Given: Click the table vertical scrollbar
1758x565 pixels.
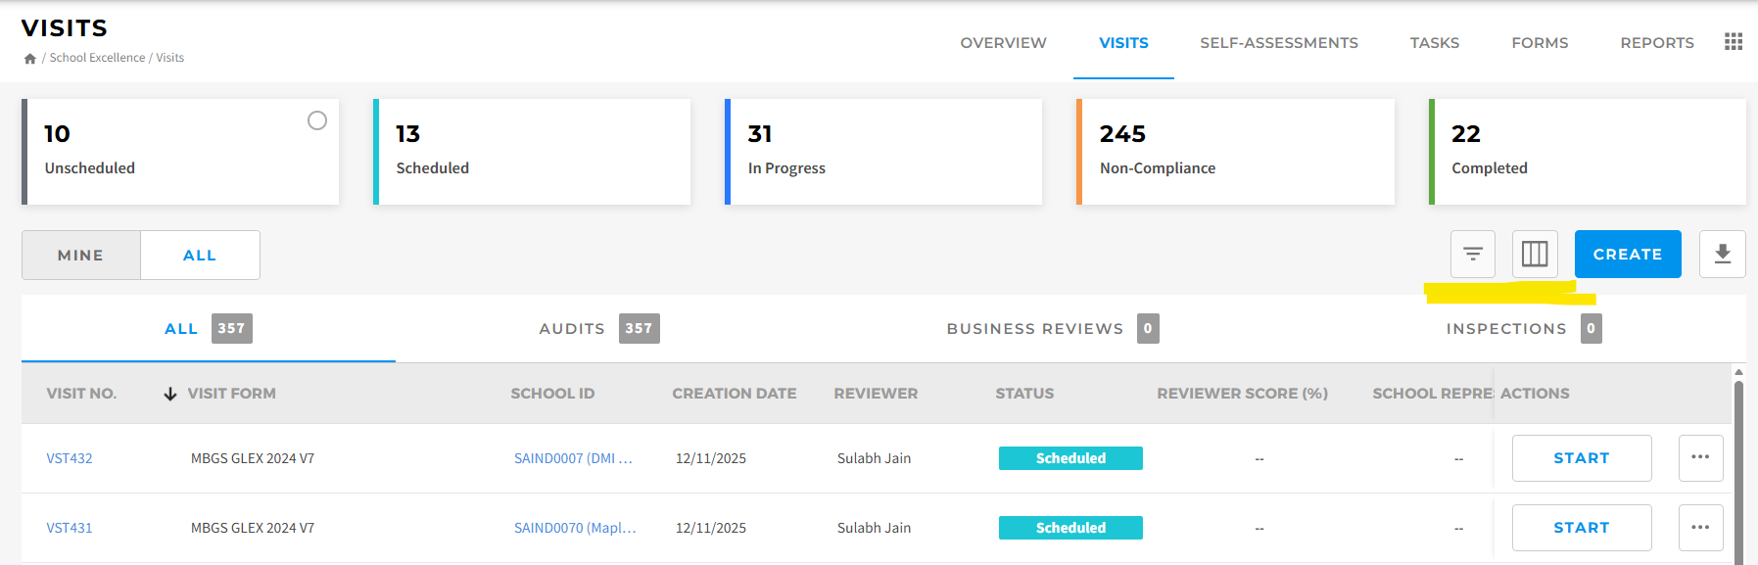Looking at the screenshot, I should [x=1738, y=472].
